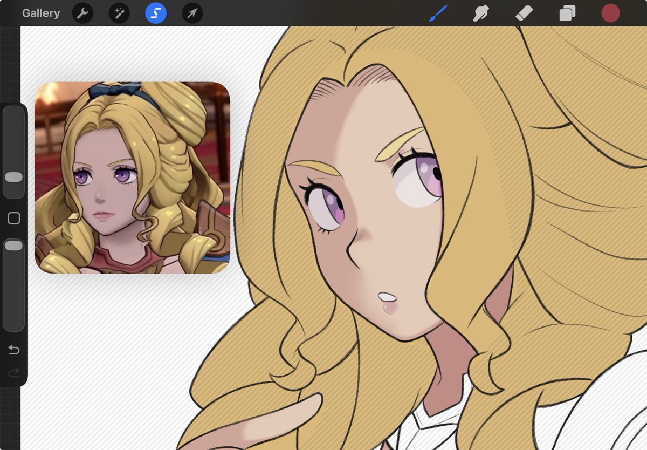The image size is (647, 450).
Task: Adjust the brush opacity slider handle
Action: pyautogui.click(x=14, y=246)
